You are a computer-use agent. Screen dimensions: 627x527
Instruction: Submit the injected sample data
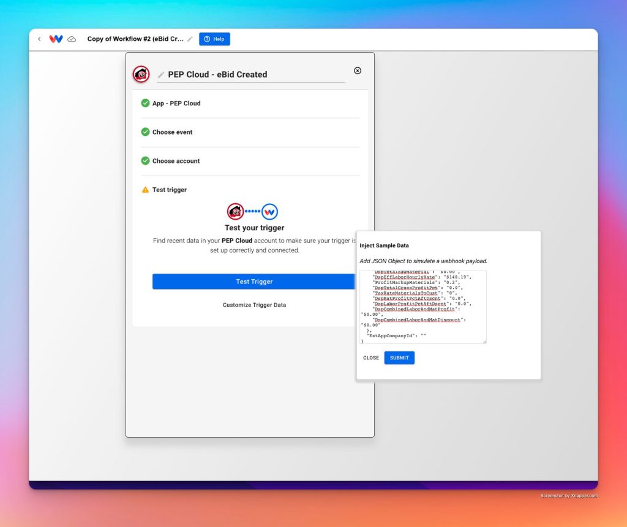click(399, 358)
